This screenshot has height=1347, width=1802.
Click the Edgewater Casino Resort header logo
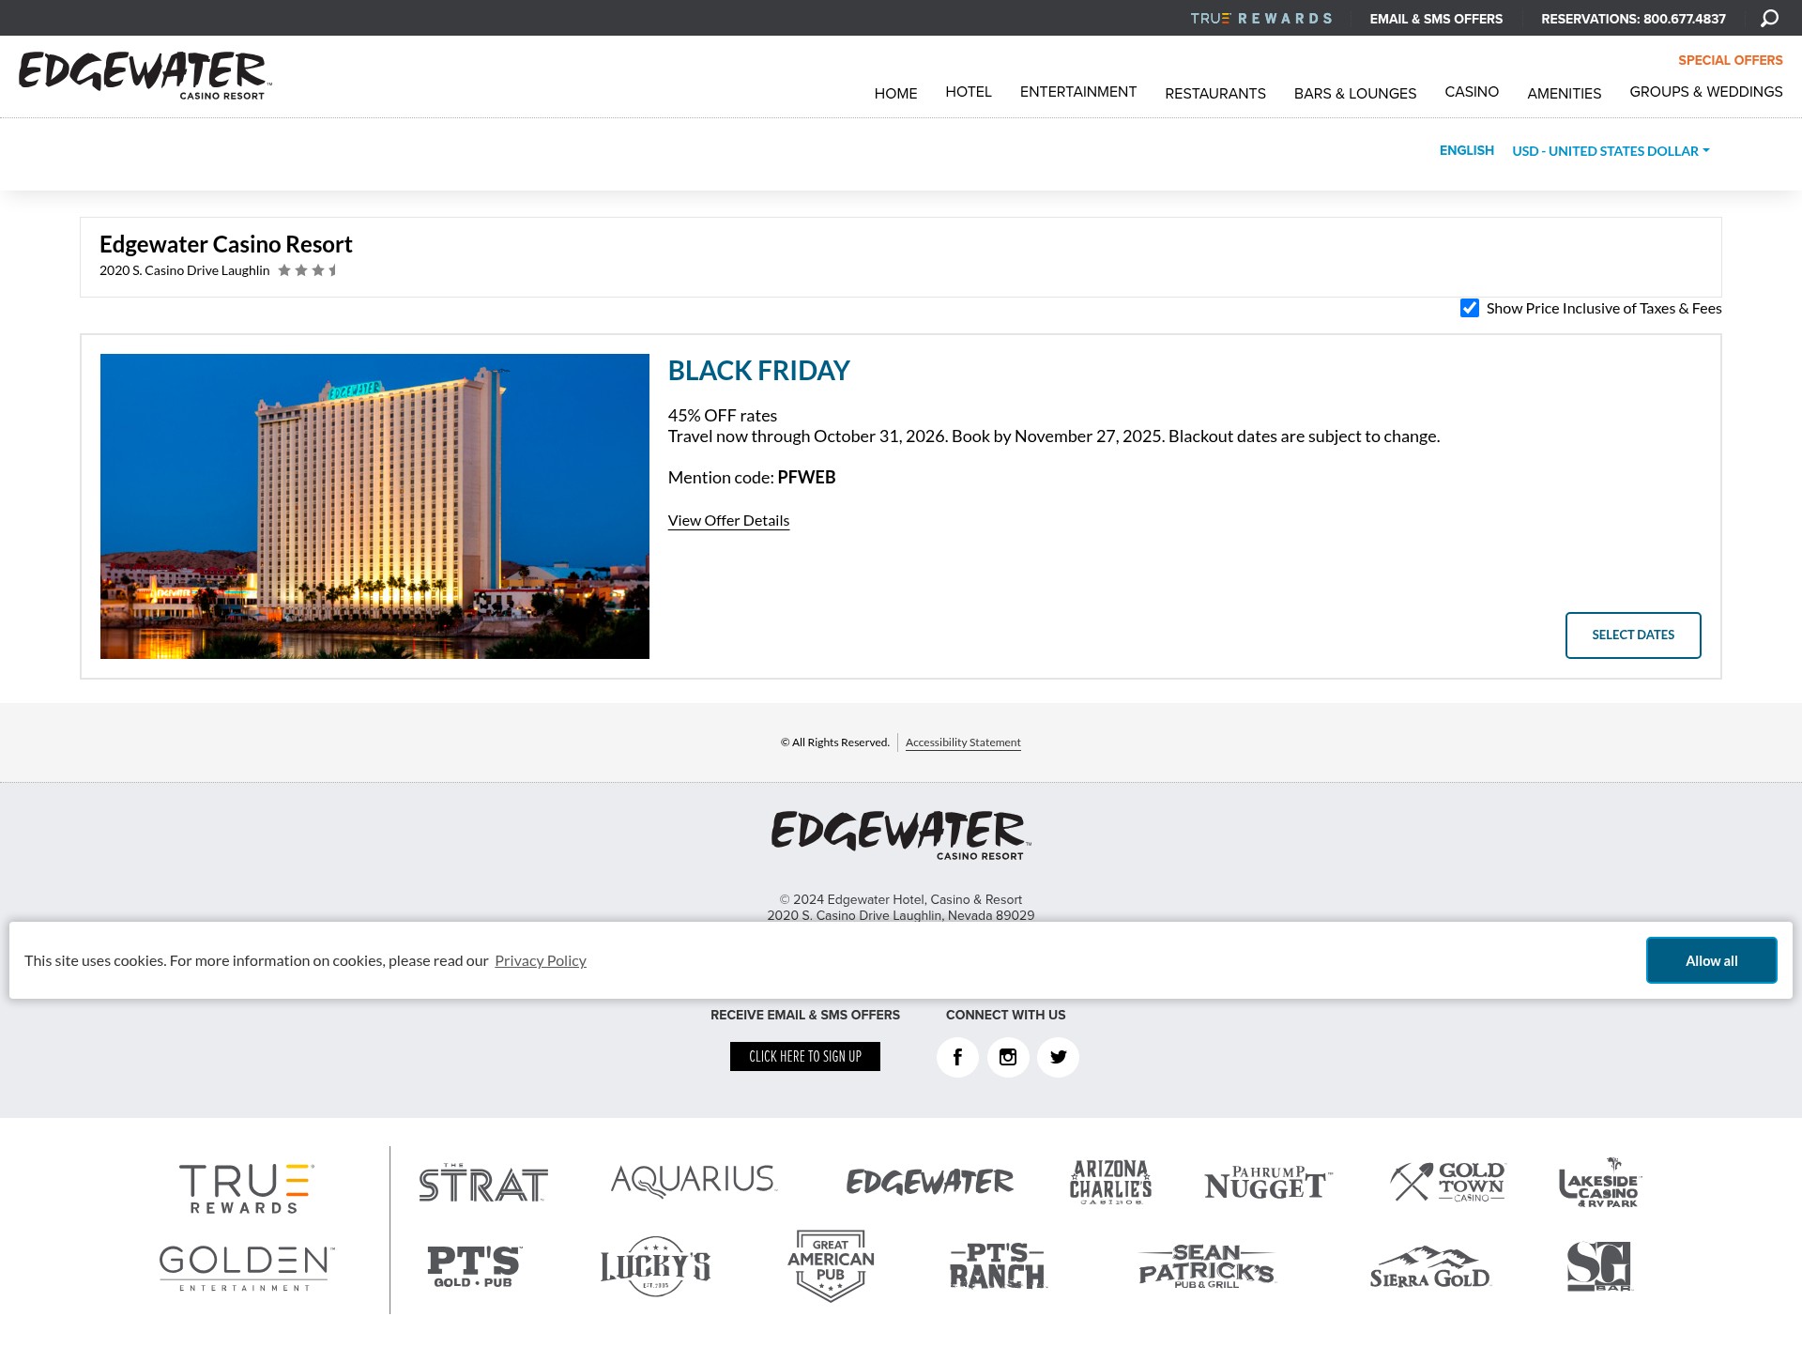click(x=145, y=76)
